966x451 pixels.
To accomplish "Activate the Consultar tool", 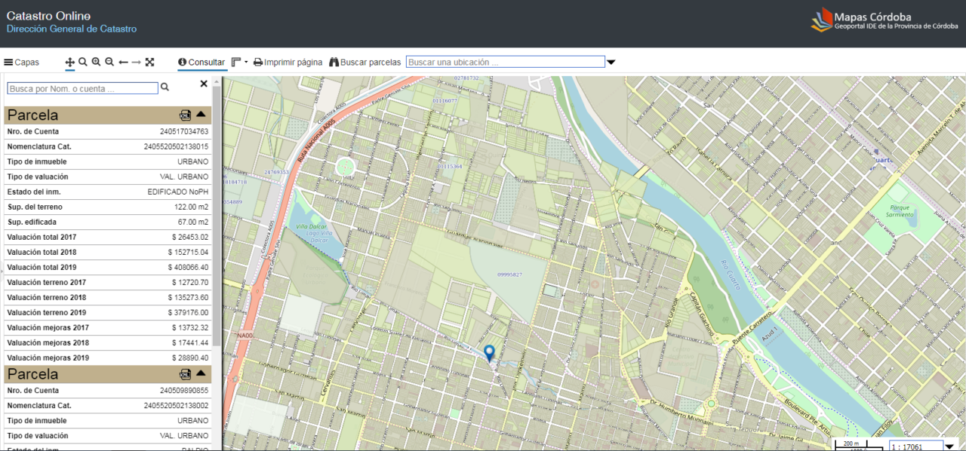I will 202,63.
